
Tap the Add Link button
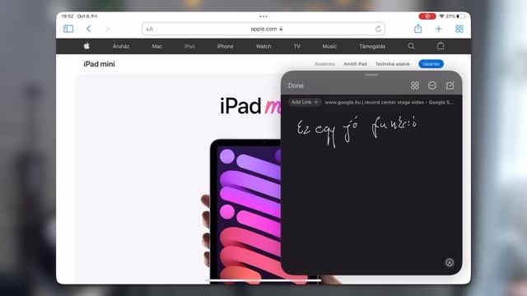305,102
